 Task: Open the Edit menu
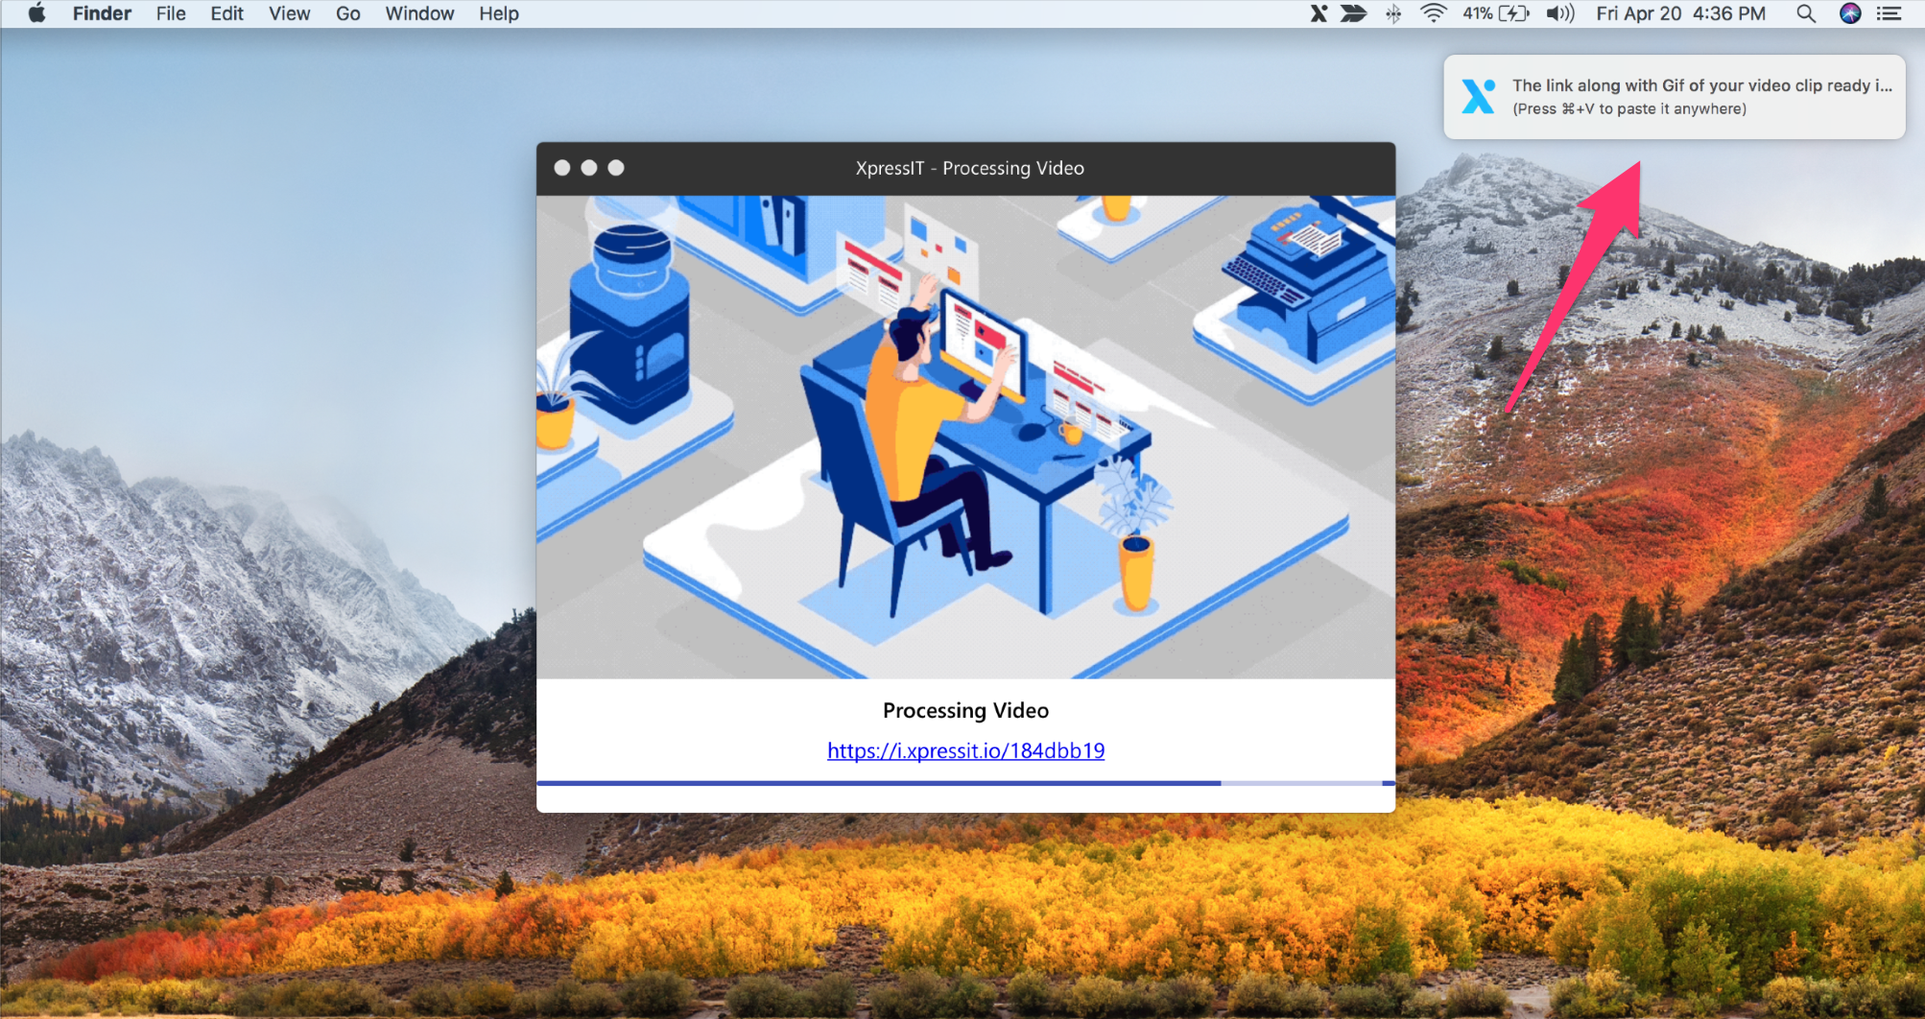click(227, 13)
